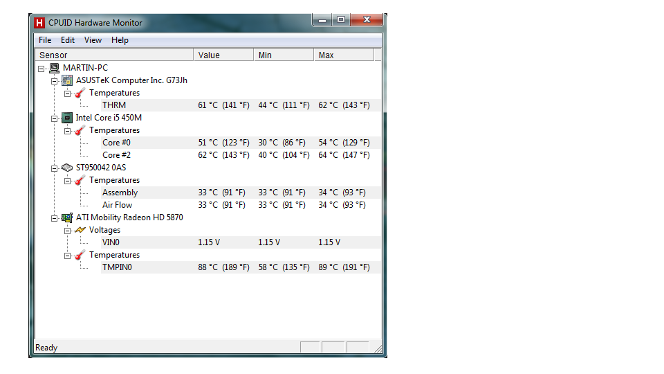The height and width of the screenshot is (374, 664).
Task: Open the Help menu
Action: [x=120, y=40]
